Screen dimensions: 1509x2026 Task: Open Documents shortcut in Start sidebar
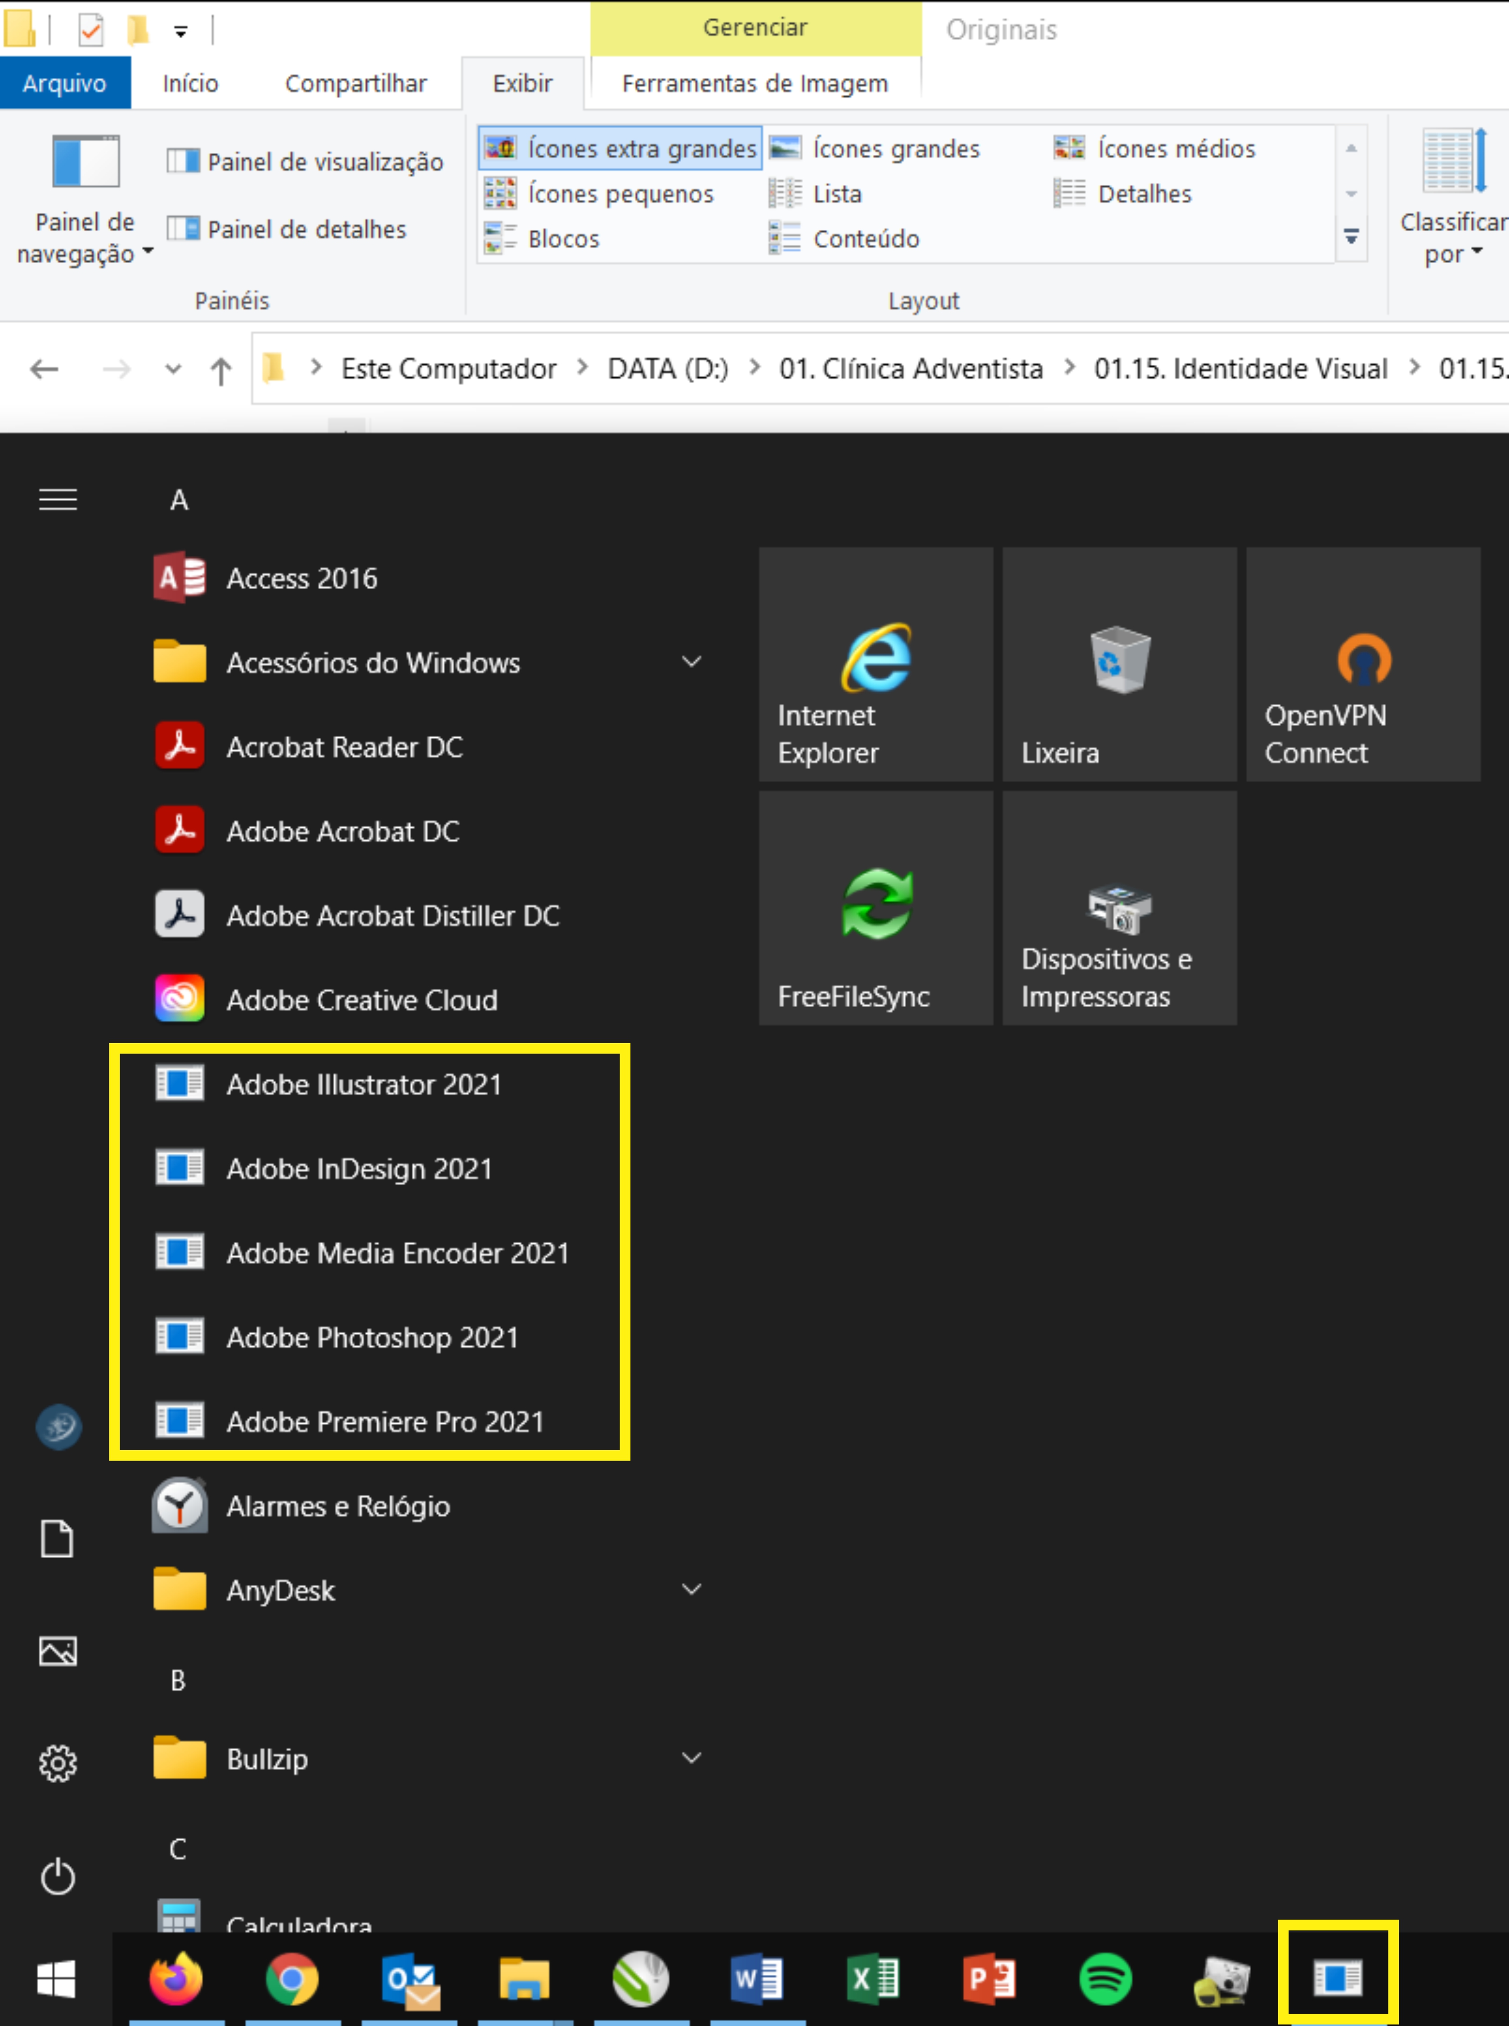pos(58,1538)
